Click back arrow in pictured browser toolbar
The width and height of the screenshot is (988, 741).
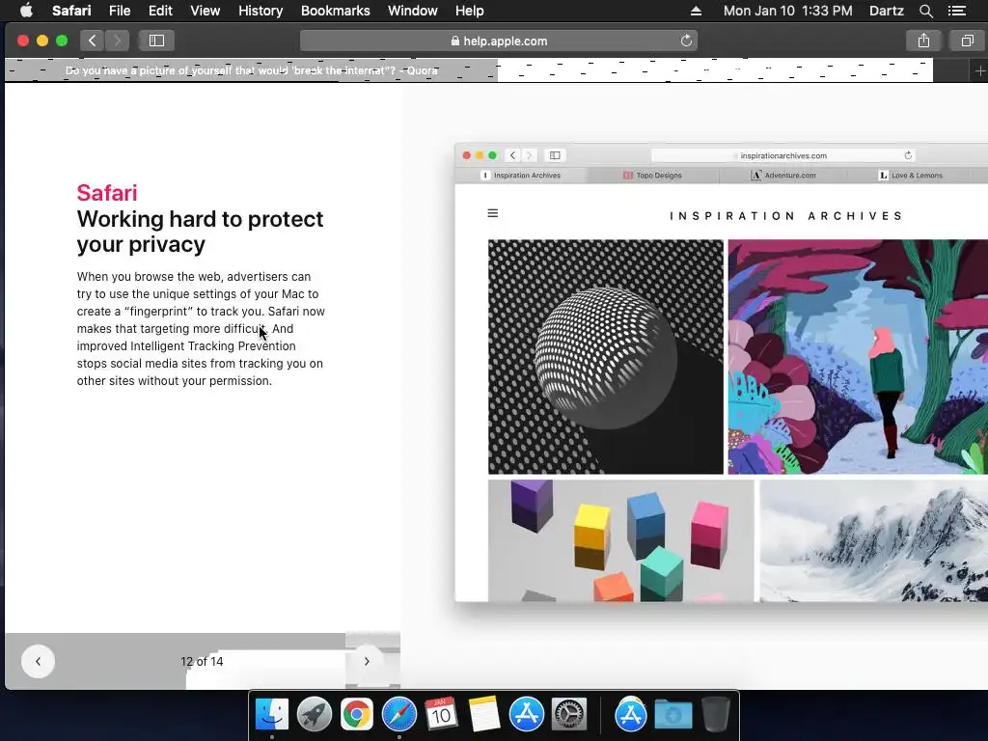pos(513,155)
